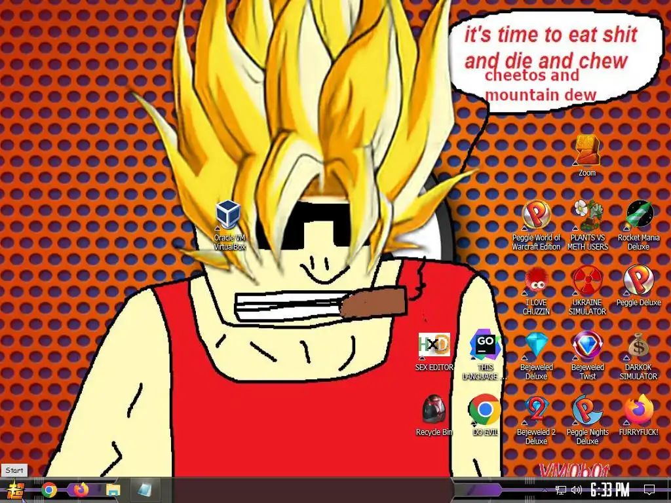The image size is (671, 503).
Task: Open the notification center icon
Action: (649, 490)
